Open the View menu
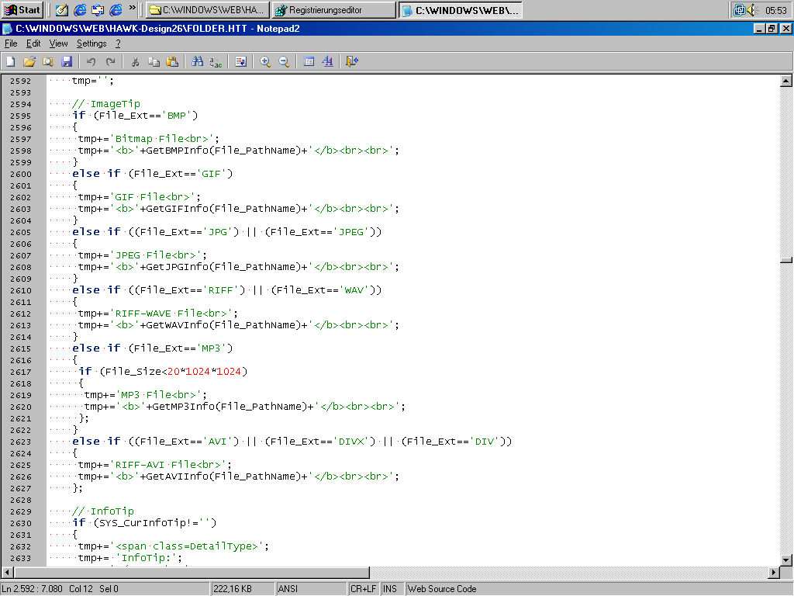Viewport: 794px width, 596px height. coord(58,43)
